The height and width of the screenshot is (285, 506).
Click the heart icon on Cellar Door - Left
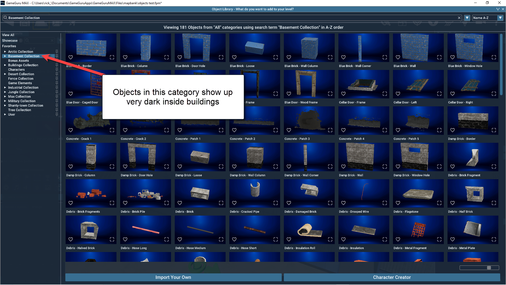(398, 94)
